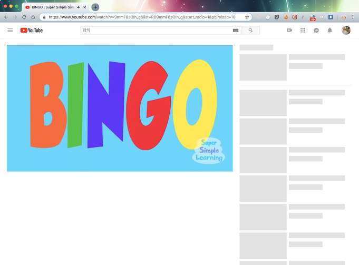Viewport: 359px width, 265px height.
Task: Go back with browser back arrow
Action: pyautogui.click(x=6, y=17)
